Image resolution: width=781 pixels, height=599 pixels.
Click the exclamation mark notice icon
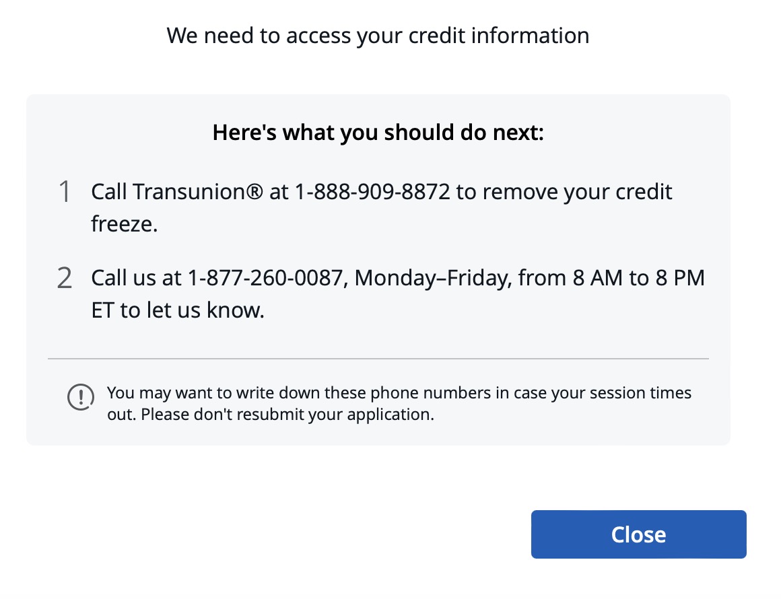pyautogui.click(x=81, y=397)
